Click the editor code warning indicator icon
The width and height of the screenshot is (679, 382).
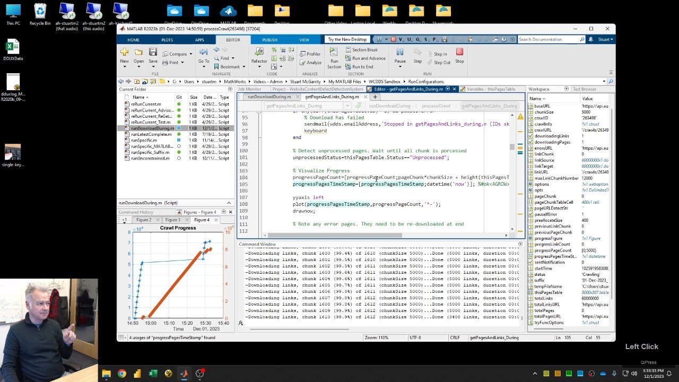tap(520, 116)
